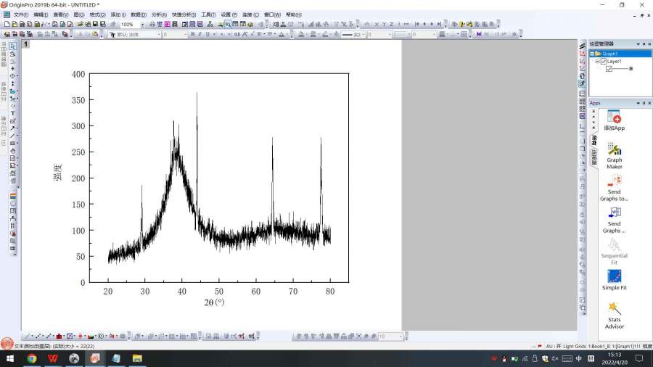
Task: Open the font name dropdown
Action: pyautogui.click(x=159, y=34)
